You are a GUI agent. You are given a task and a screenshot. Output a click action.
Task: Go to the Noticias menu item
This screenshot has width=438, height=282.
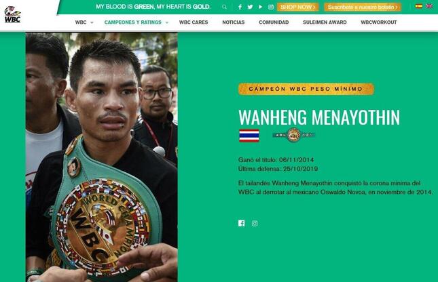(x=233, y=22)
